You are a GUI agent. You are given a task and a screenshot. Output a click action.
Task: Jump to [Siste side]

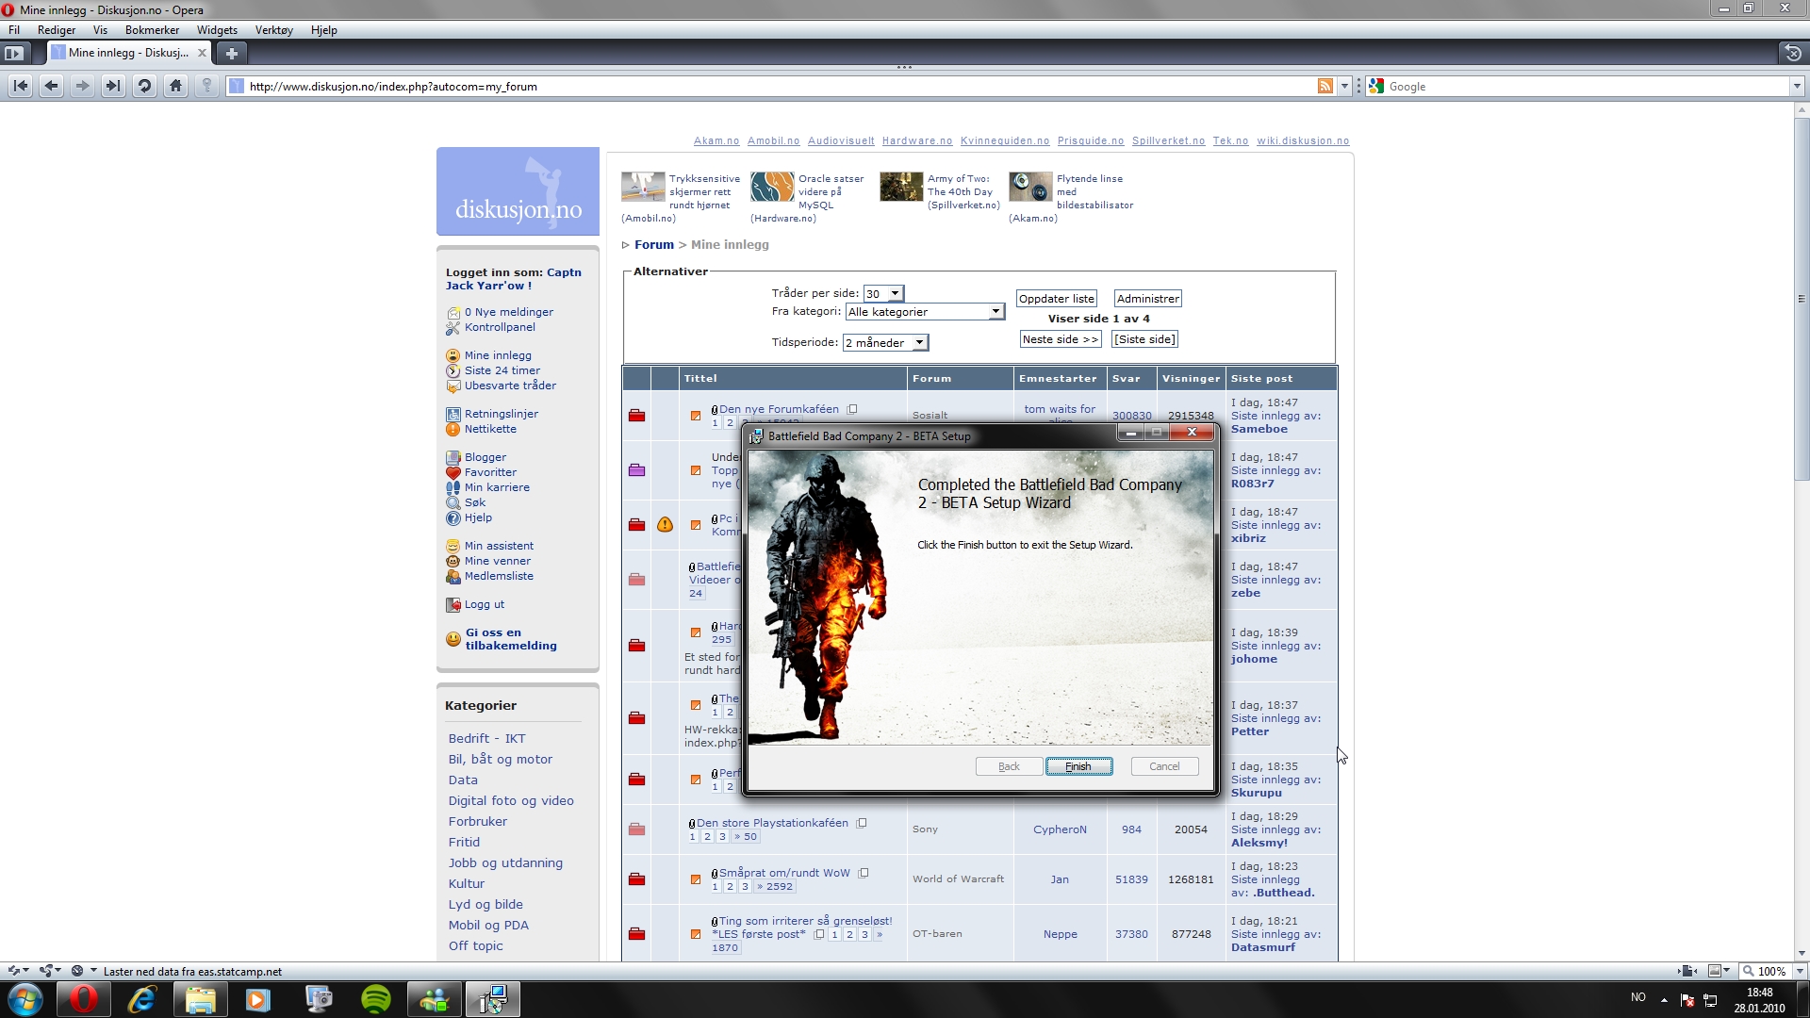click(1144, 339)
